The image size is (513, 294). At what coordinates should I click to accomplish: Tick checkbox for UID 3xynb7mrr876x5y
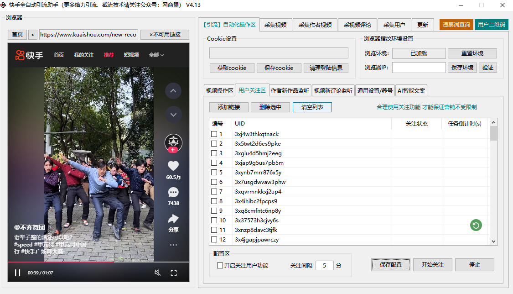(x=214, y=172)
